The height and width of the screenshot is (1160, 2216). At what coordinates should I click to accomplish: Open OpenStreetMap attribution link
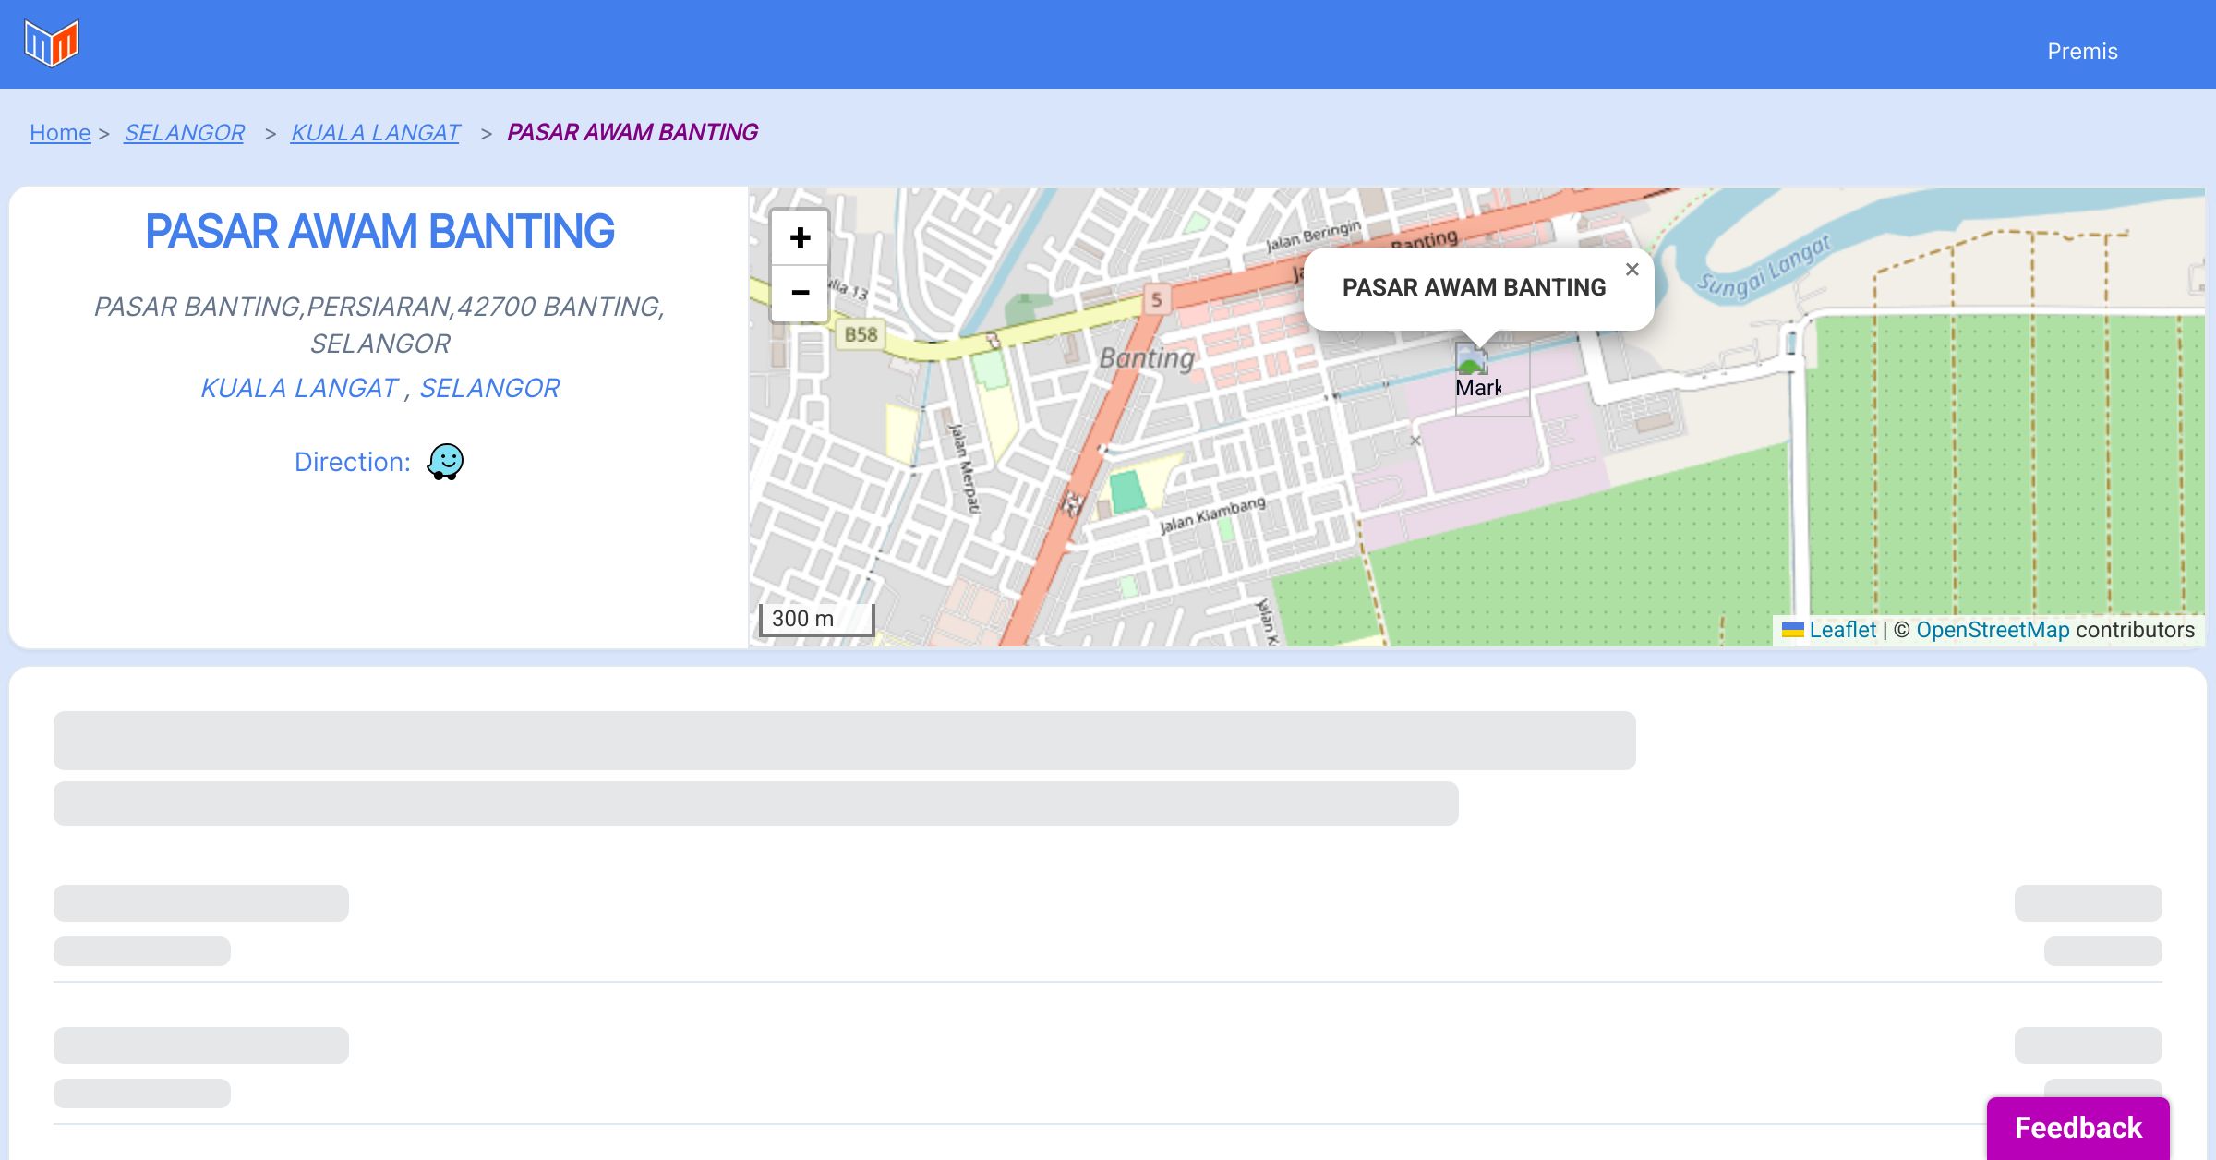click(1993, 630)
